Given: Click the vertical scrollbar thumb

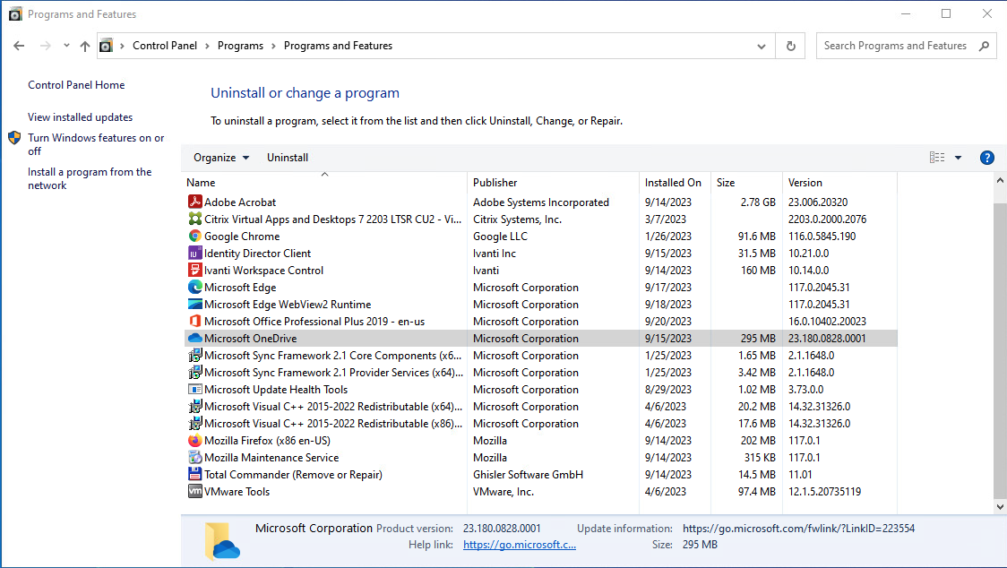Looking at the screenshot, I should point(1000,350).
